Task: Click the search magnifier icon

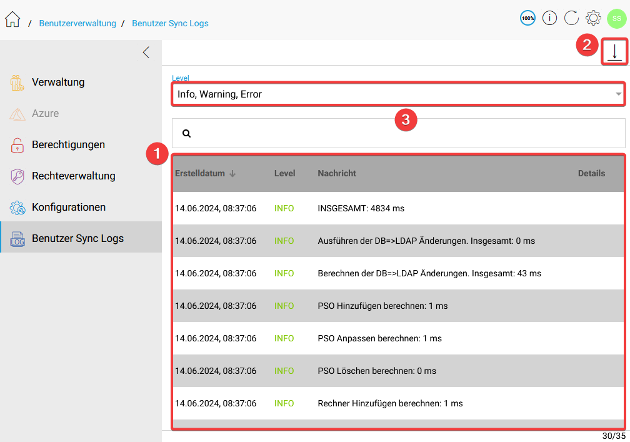Action: tap(186, 133)
